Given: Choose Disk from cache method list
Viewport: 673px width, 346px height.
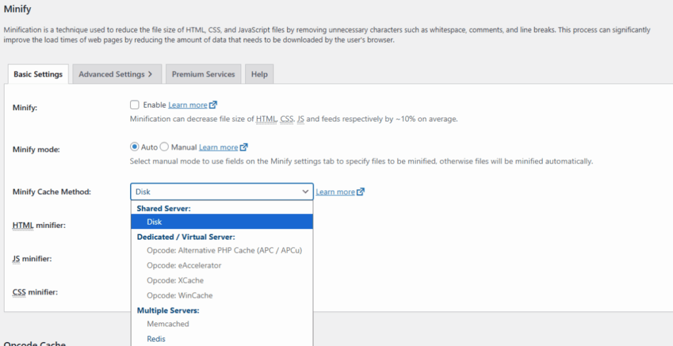Looking at the screenshot, I should (154, 222).
